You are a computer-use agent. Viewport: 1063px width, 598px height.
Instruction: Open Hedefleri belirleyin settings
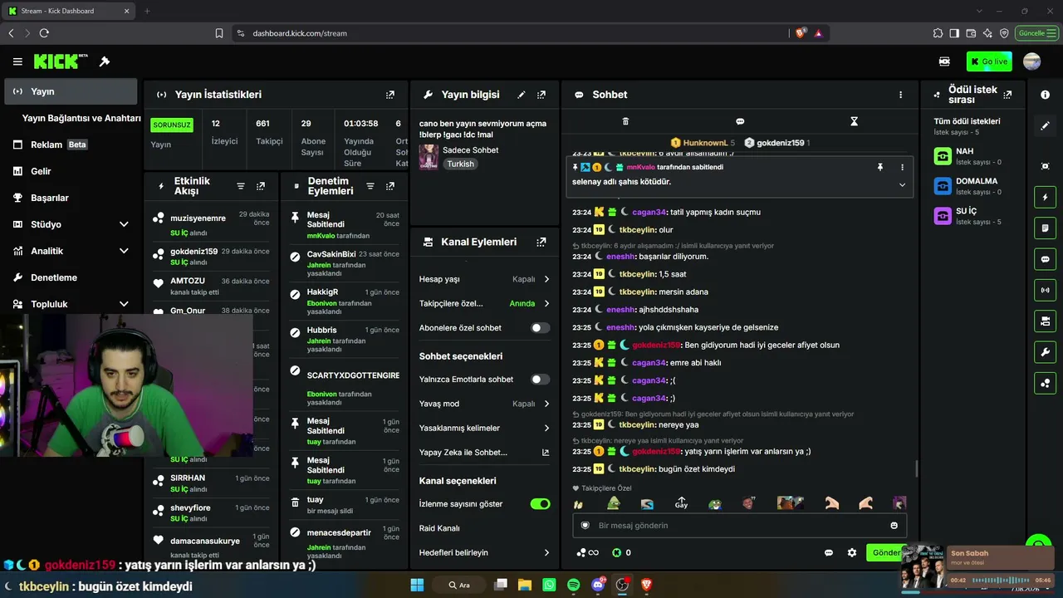485,553
